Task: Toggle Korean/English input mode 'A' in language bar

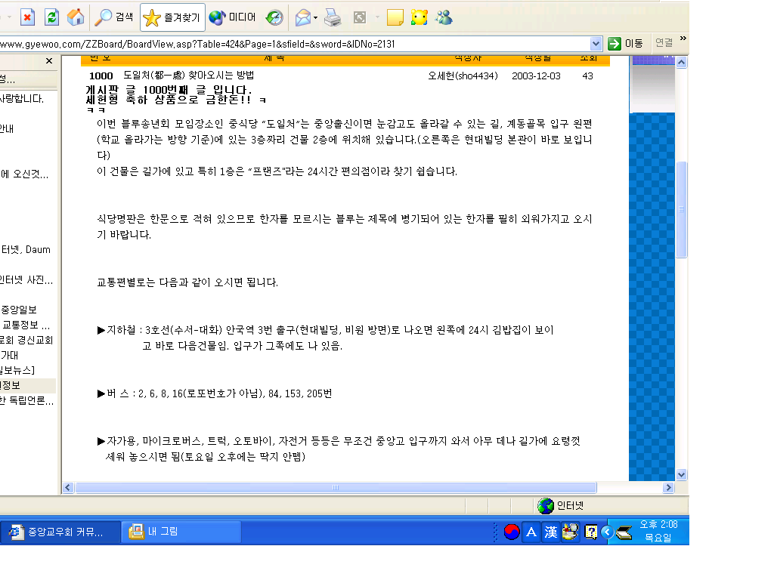Action: point(531,532)
